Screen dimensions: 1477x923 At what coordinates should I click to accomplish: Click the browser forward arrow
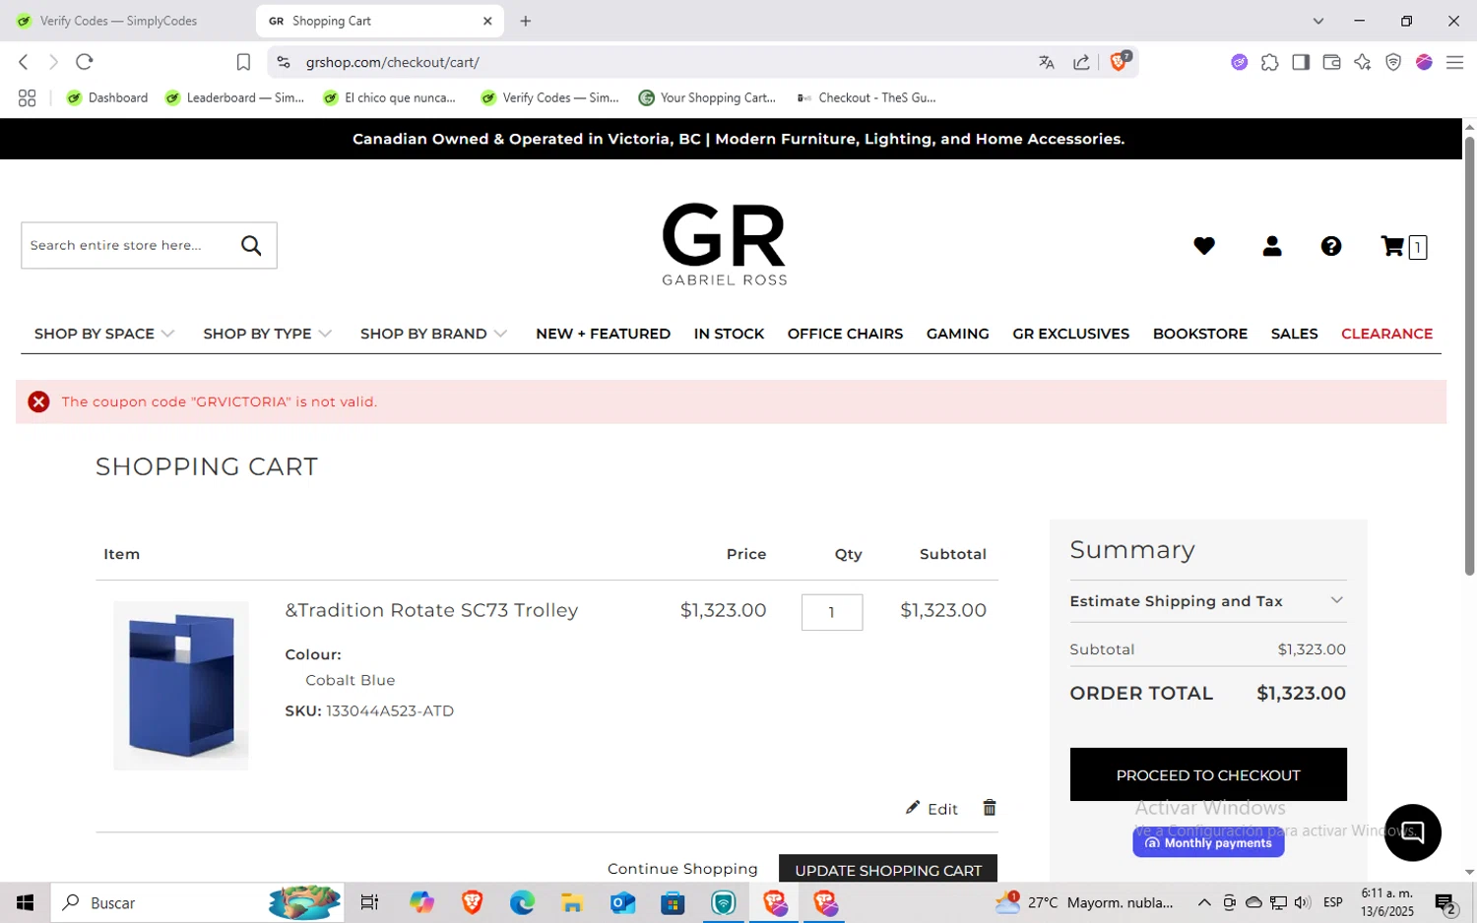pos(53,62)
